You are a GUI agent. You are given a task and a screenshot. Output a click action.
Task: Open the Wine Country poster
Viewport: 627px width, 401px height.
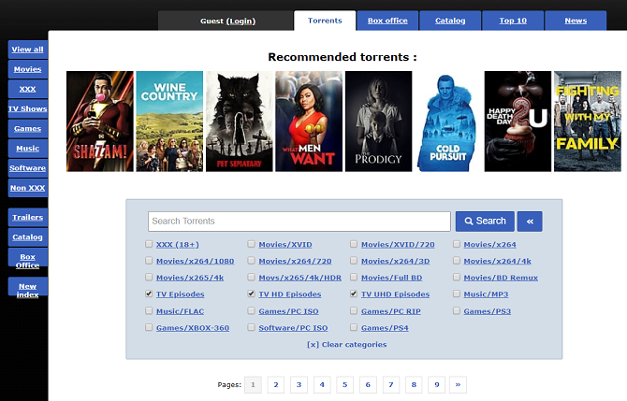(x=169, y=122)
